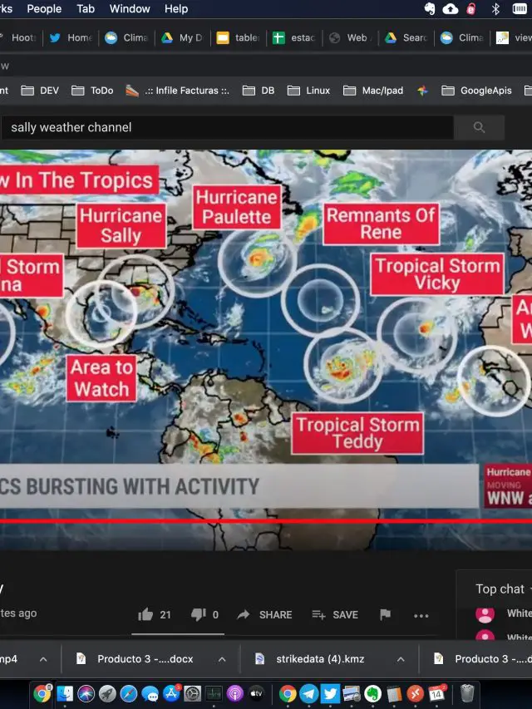Expand the Top chat dropdown
This screenshot has height=709, width=532.
[502, 588]
